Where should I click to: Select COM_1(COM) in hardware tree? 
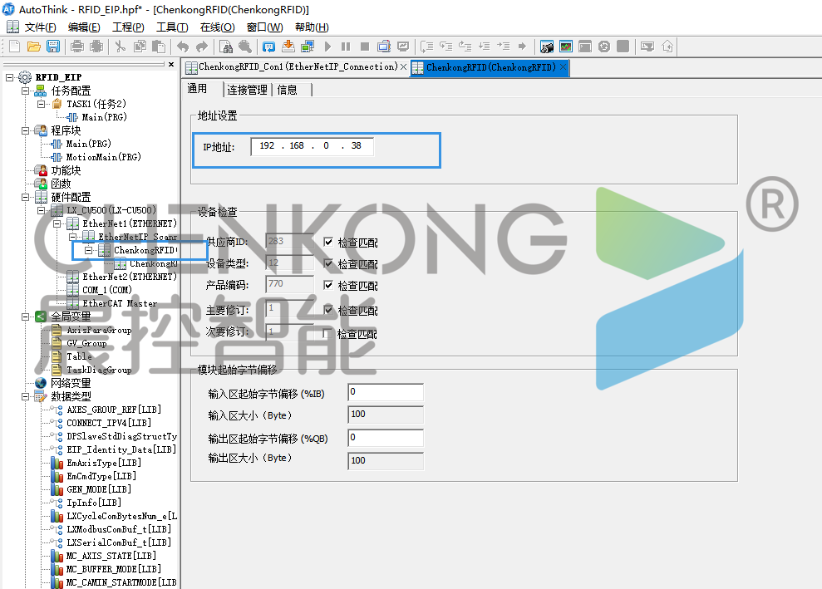pyautogui.click(x=107, y=290)
